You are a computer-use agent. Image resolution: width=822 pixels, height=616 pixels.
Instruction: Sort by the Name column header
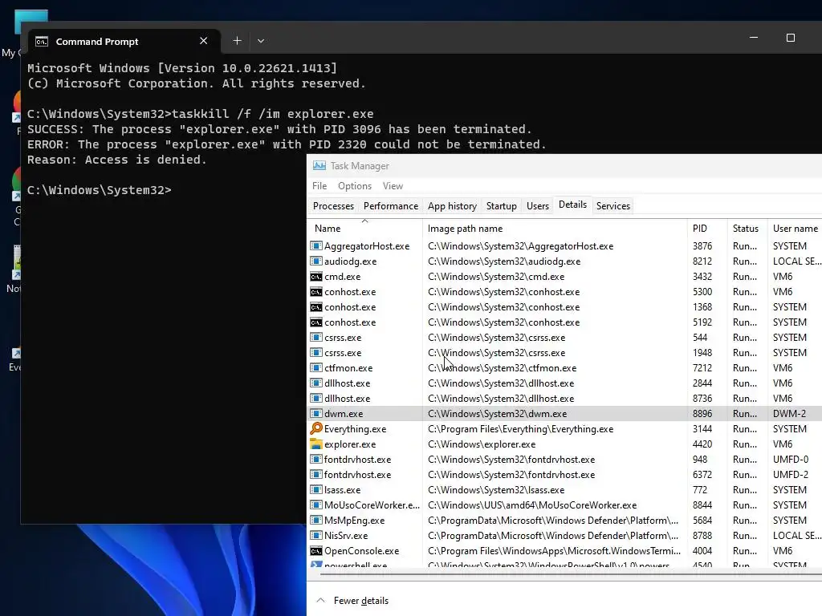click(x=365, y=229)
